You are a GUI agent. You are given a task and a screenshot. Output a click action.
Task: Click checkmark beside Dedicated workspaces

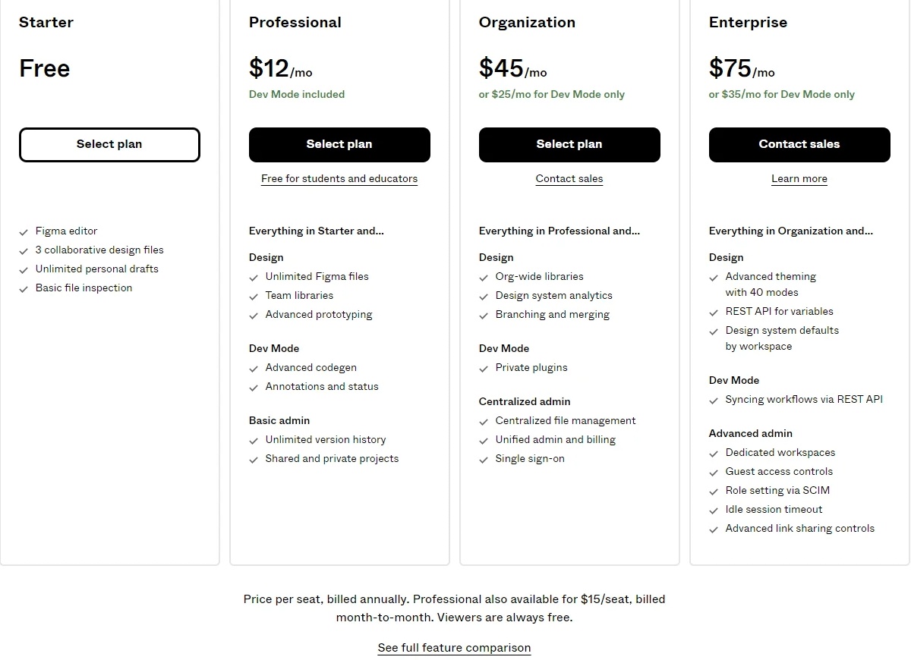click(x=714, y=453)
